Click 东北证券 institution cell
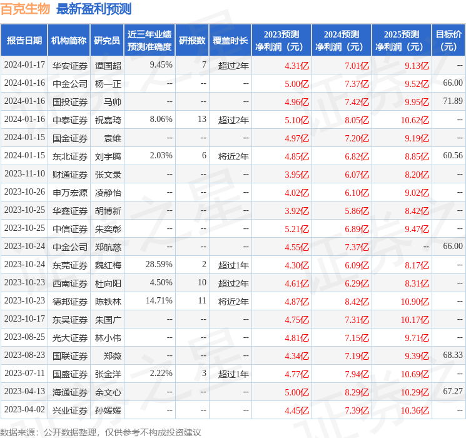 70,156
